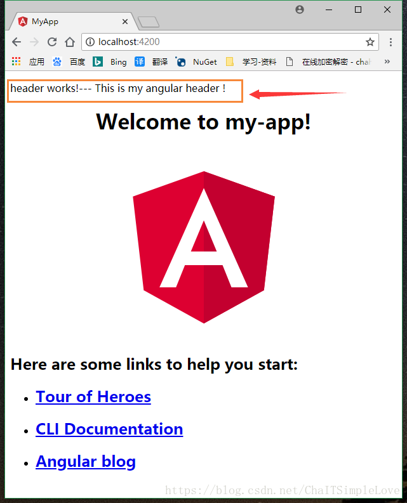
Task: Click the 'Welcome to my-app!' heading
Action: click(x=203, y=122)
